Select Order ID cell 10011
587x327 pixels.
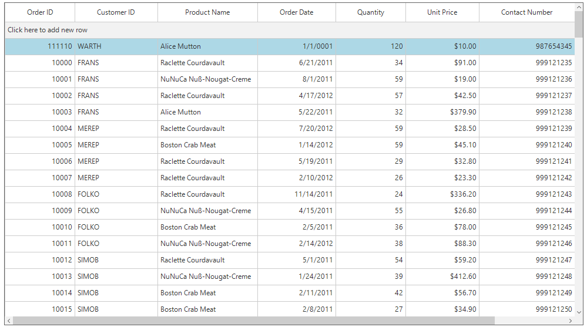(40, 244)
